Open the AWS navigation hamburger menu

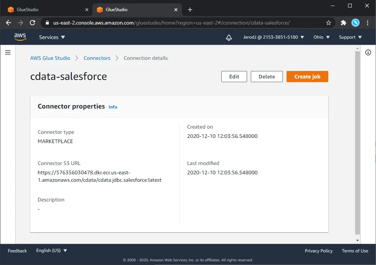point(8,52)
